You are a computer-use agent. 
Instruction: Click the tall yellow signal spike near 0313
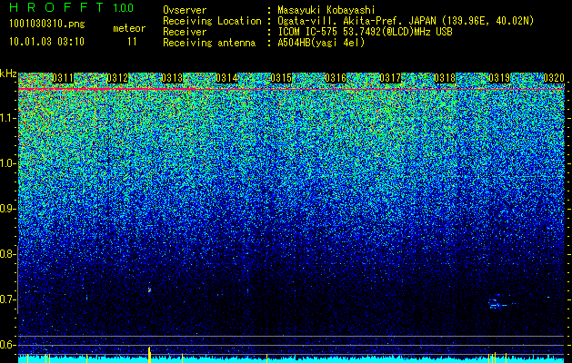pos(149,354)
